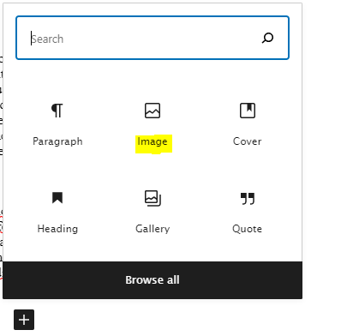The height and width of the screenshot is (336, 341).
Task: Open block inserter with plus icon
Action: pos(24,320)
